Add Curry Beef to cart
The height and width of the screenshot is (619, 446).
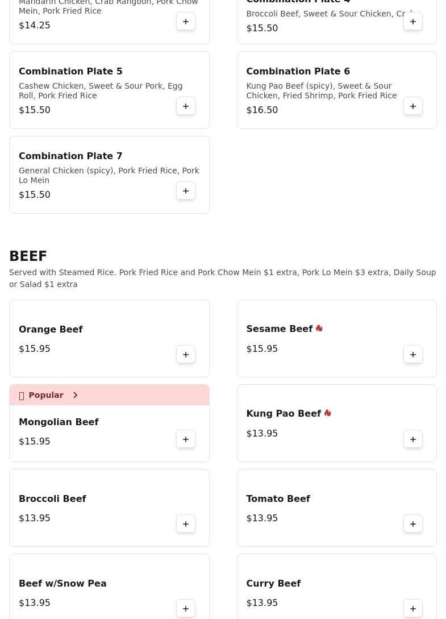click(413, 609)
